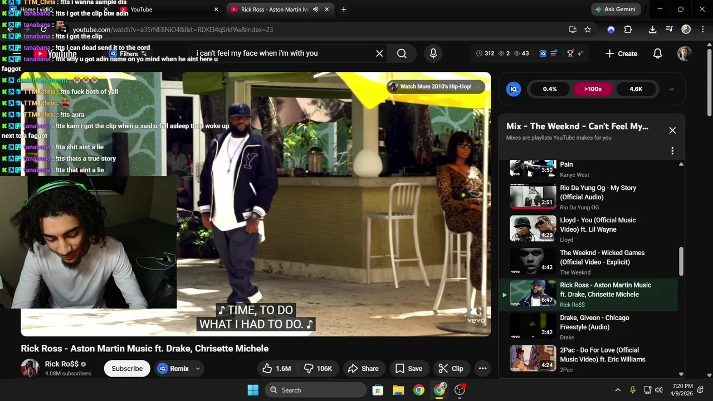The height and width of the screenshot is (401, 713).
Task: Close the Mix playlist panel
Action: pyautogui.click(x=672, y=130)
